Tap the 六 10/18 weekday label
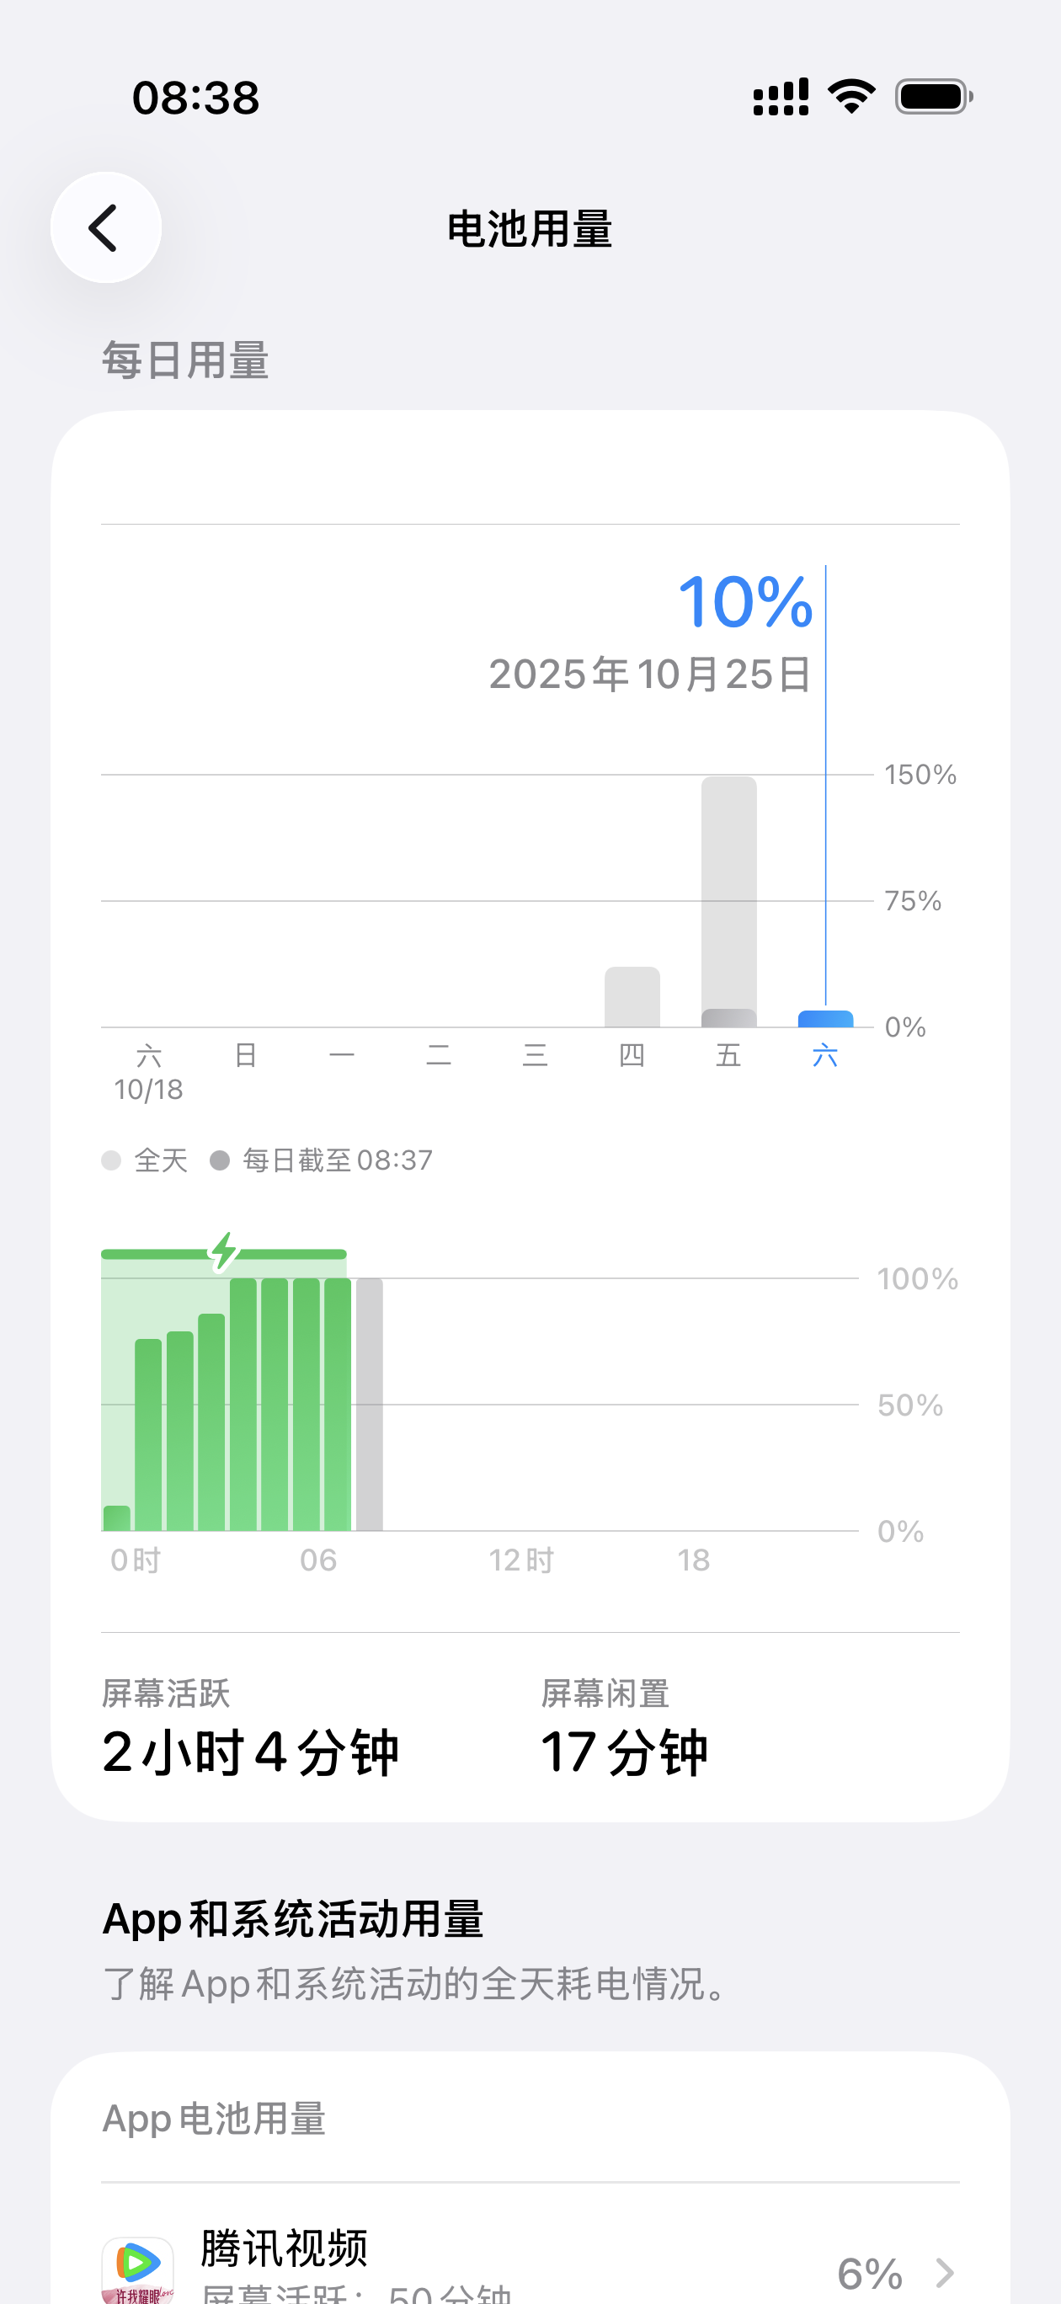Image resolution: width=1061 pixels, height=2304 pixels. 148,1071
